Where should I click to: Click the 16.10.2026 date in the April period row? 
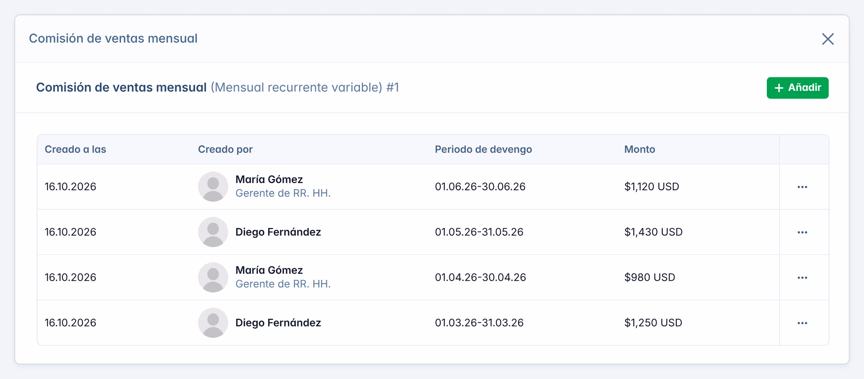70,278
